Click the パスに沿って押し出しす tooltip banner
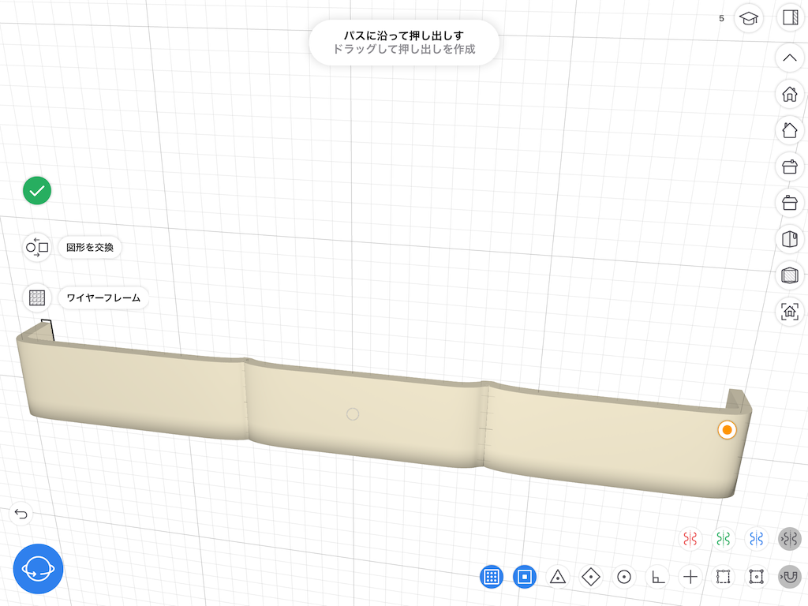Screen dimensions: 808x606 pos(404,43)
